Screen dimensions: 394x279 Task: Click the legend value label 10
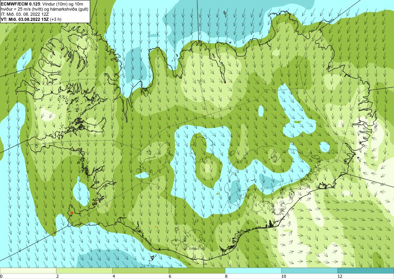tap(283, 276)
